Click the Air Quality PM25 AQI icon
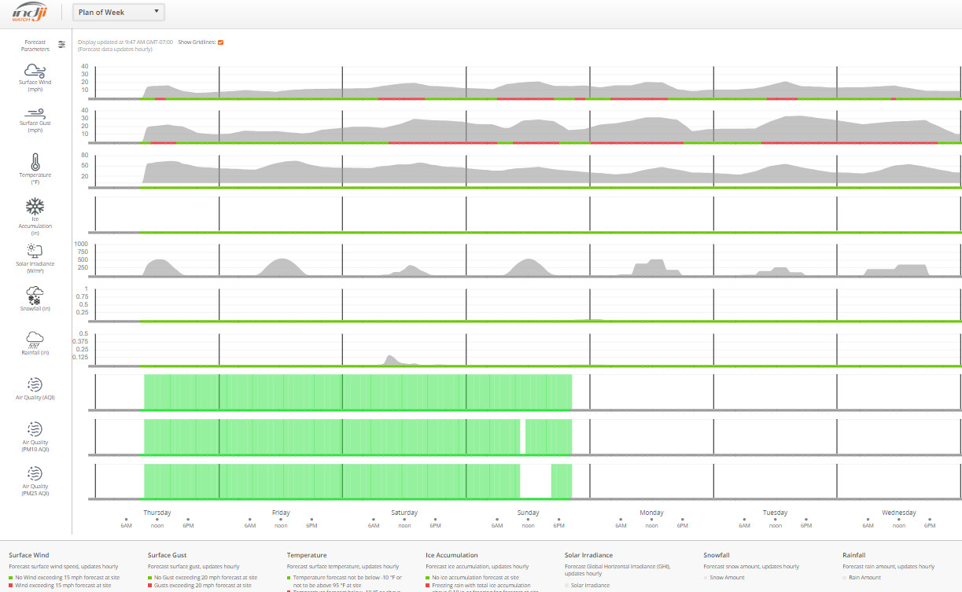 35,473
